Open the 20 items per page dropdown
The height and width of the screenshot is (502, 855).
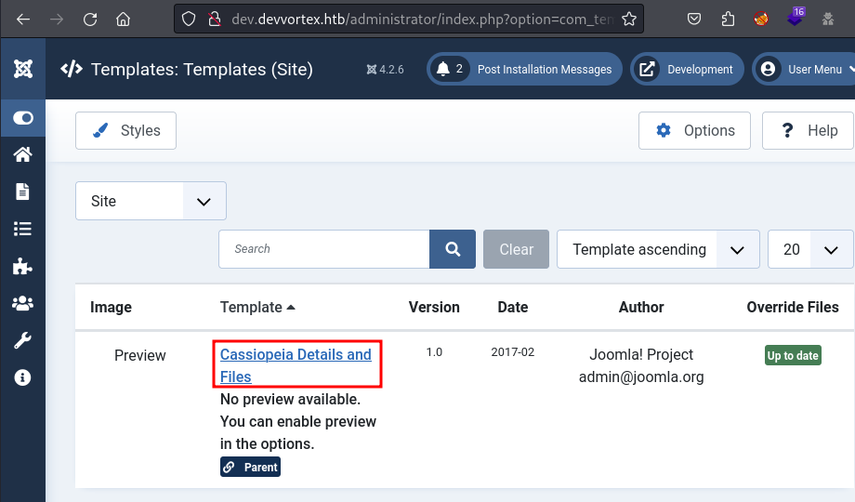click(x=810, y=249)
